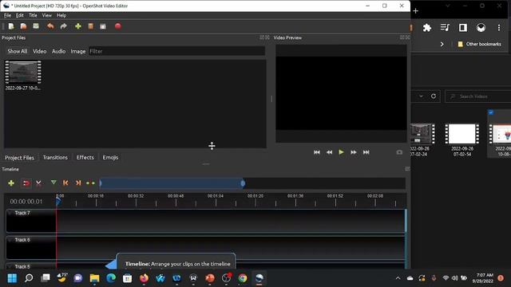Open a project using the toolbar folder icon
Image resolution: width=511 pixels, height=287 pixels.
pyautogui.click(x=23, y=26)
